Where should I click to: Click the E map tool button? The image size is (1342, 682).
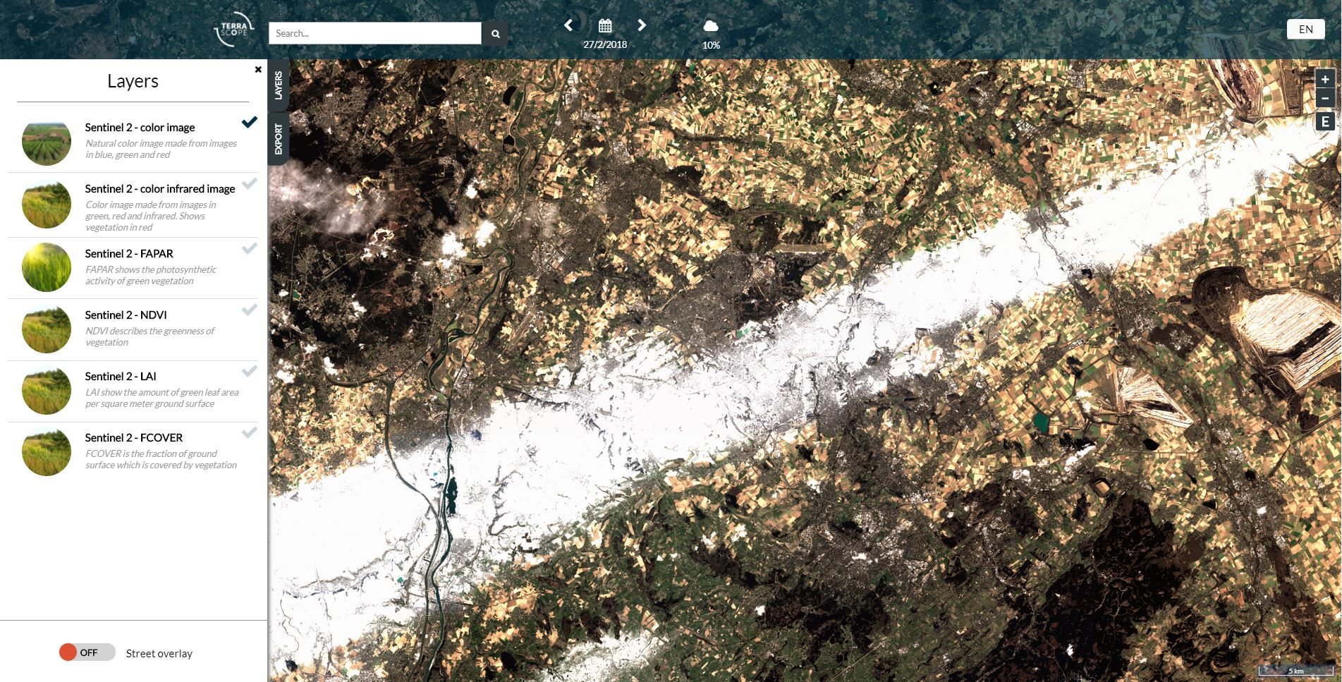point(1326,121)
